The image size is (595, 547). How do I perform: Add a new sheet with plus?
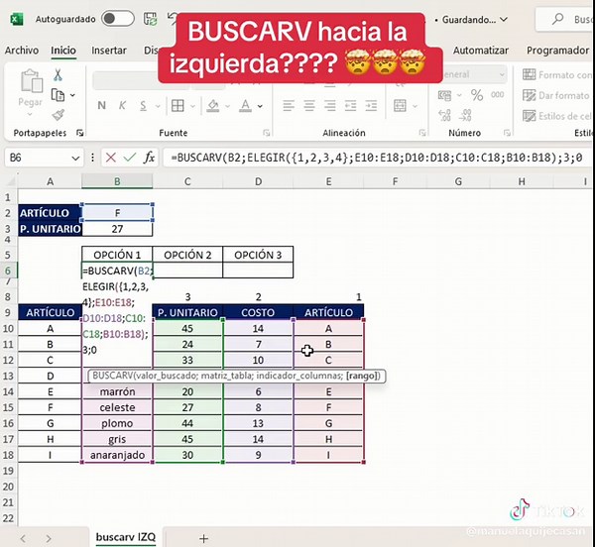coord(203,538)
